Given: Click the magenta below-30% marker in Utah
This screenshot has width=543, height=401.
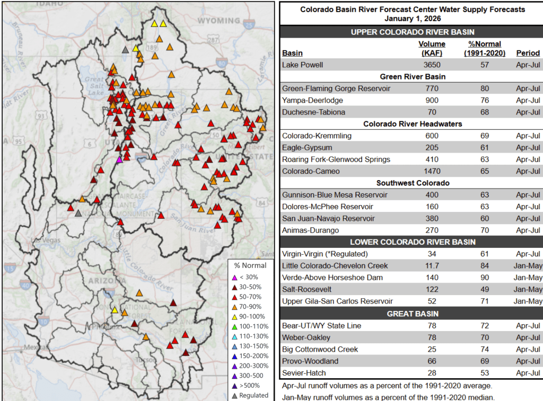Looking at the screenshot, I should (119, 159).
